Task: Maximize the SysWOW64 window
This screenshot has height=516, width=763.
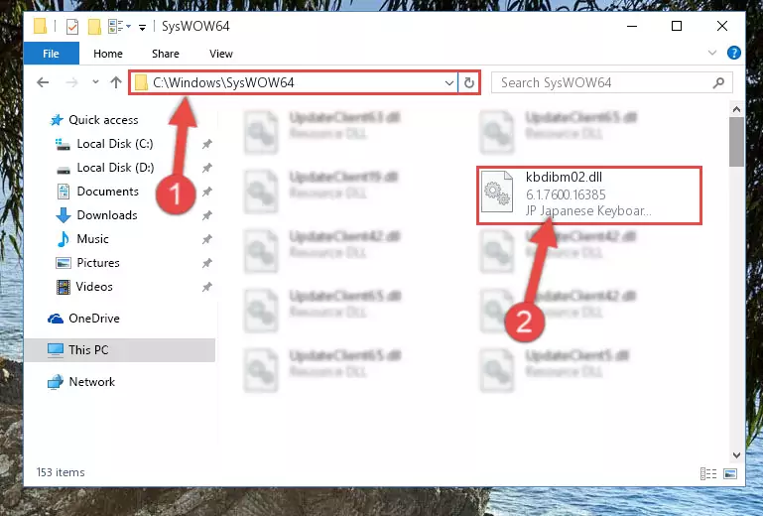Action: [x=677, y=26]
